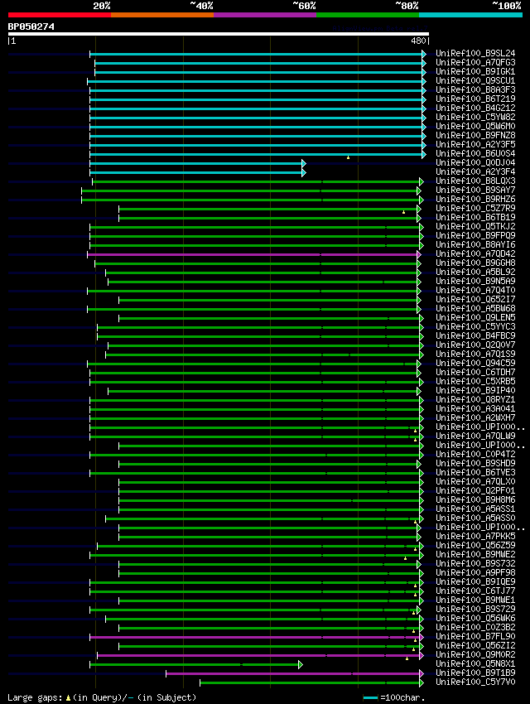Open hit UniRef100_Q9SCU1
Viewport: 530px width, 704px height.
(475, 81)
